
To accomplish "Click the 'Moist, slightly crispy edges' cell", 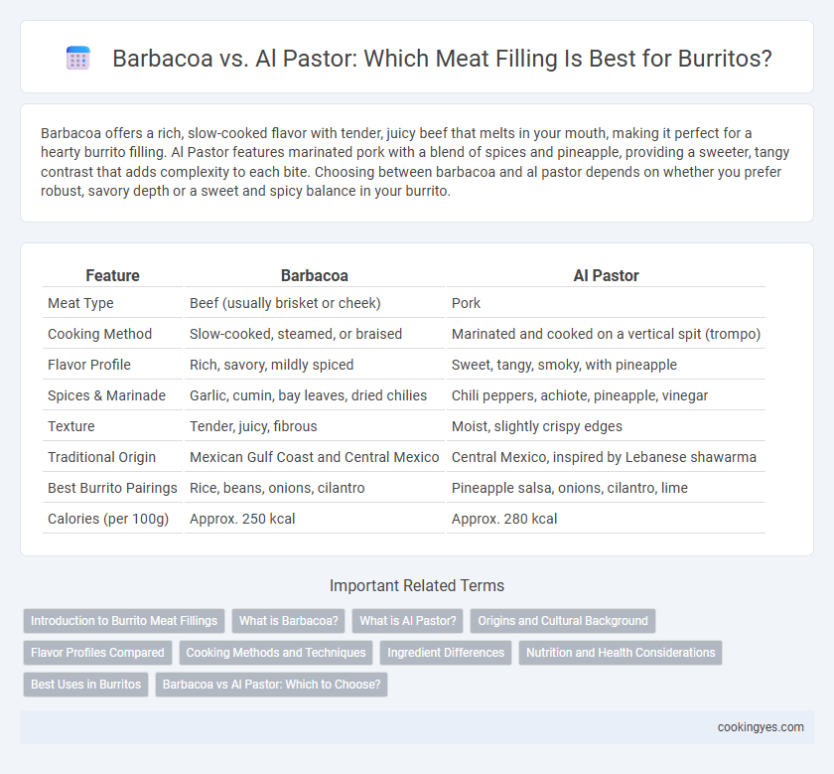I will (x=606, y=426).
